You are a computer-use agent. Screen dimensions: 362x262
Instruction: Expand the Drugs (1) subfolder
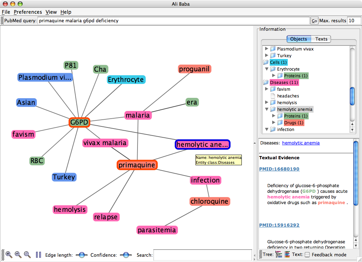(273, 123)
